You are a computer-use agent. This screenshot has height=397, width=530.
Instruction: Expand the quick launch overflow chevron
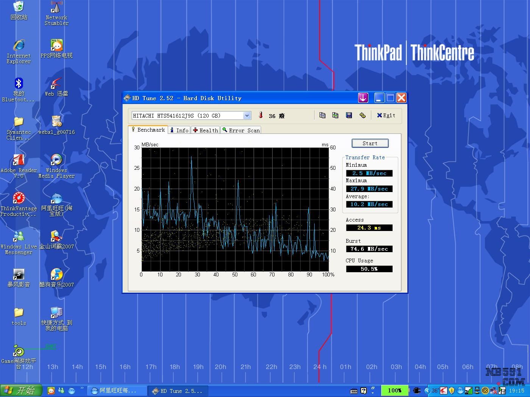coord(82,388)
